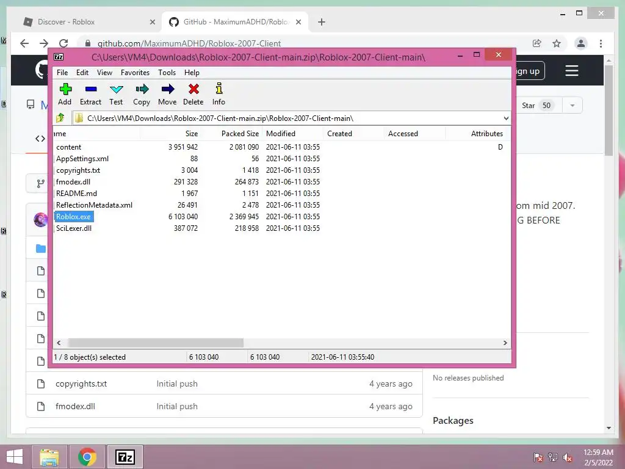Switch to Chrome on the taskbar

87,457
